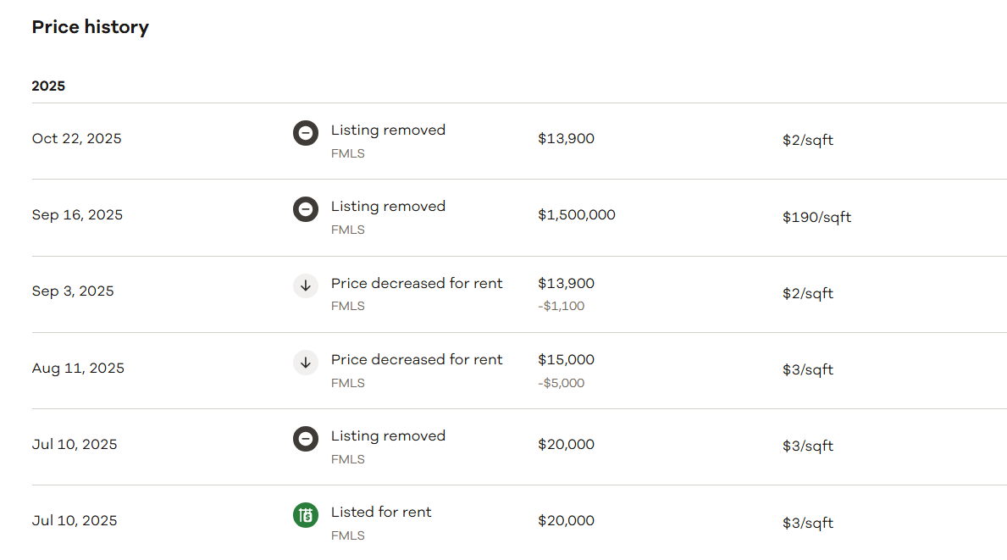Click the -$5,000 price change
This screenshot has width=1007, height=560.
(x=561, y=383)
